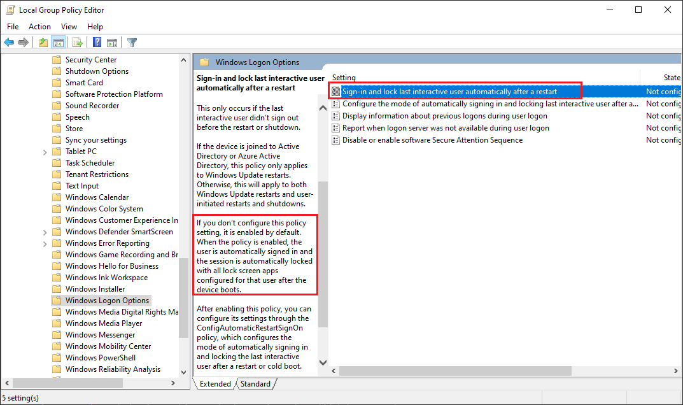Select the Smart Card folder
This screenshot has height=405, width=683.
(x=85, y=82)
